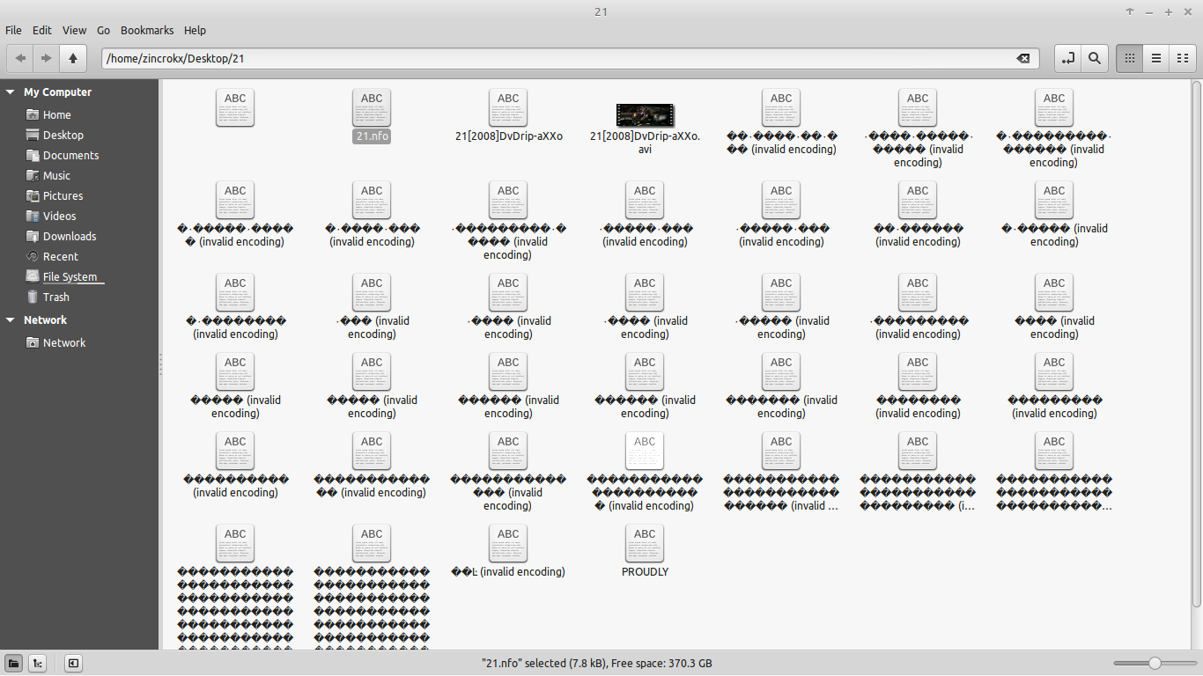
Task: Click the vertical scrollbar of the file view
Action: click(1196, 343)
